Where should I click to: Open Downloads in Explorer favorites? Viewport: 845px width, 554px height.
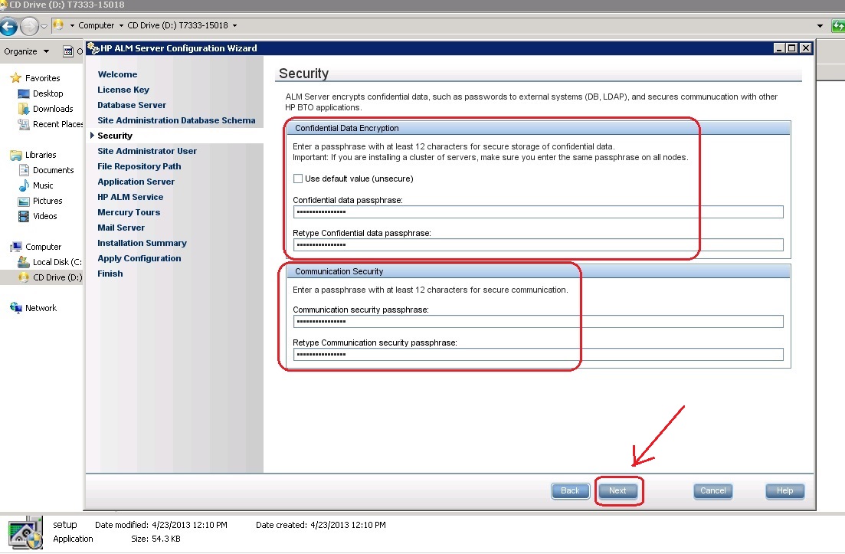point(53,109)
